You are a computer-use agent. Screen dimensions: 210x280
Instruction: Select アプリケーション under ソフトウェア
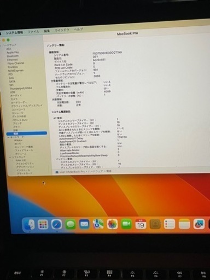(25, 167)
